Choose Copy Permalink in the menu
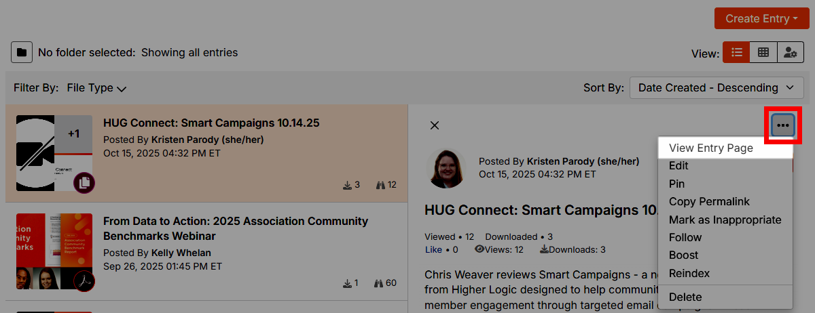Screen dimensions: 815x313 pyautogui.click(x=709, y=202)
